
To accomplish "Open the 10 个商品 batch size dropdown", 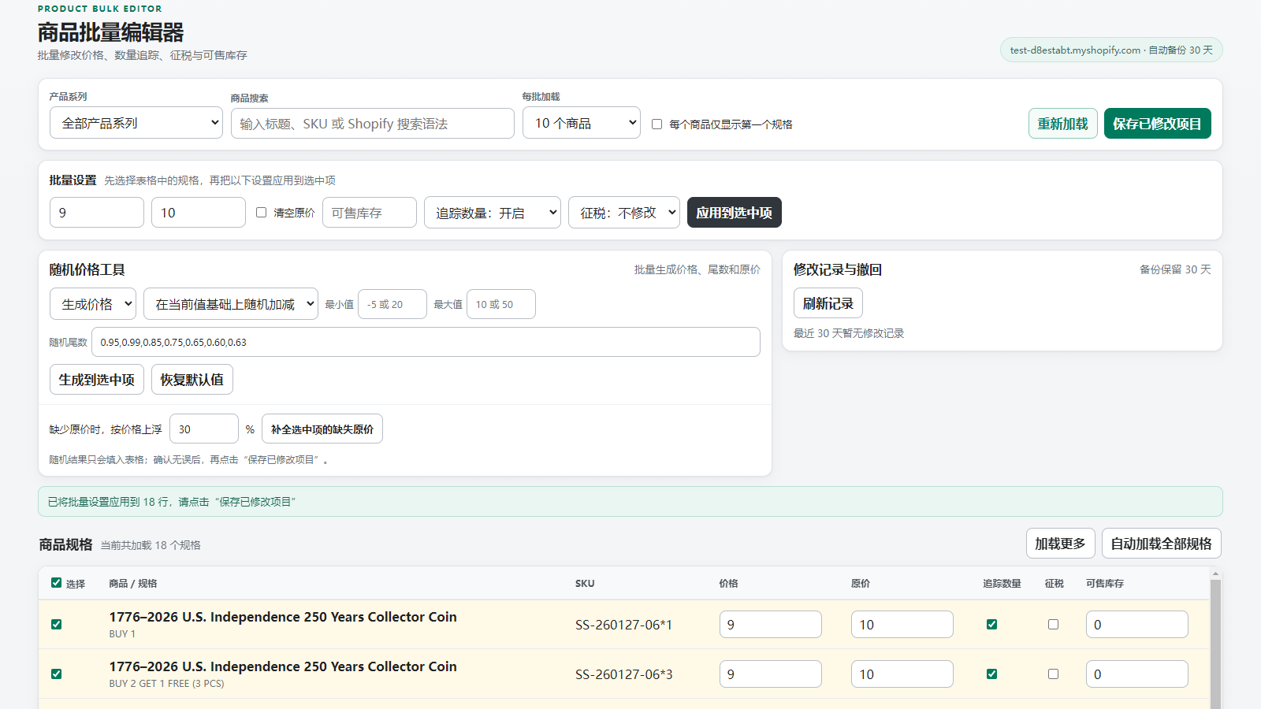I will pyautogui.click(x=582, y=123).
